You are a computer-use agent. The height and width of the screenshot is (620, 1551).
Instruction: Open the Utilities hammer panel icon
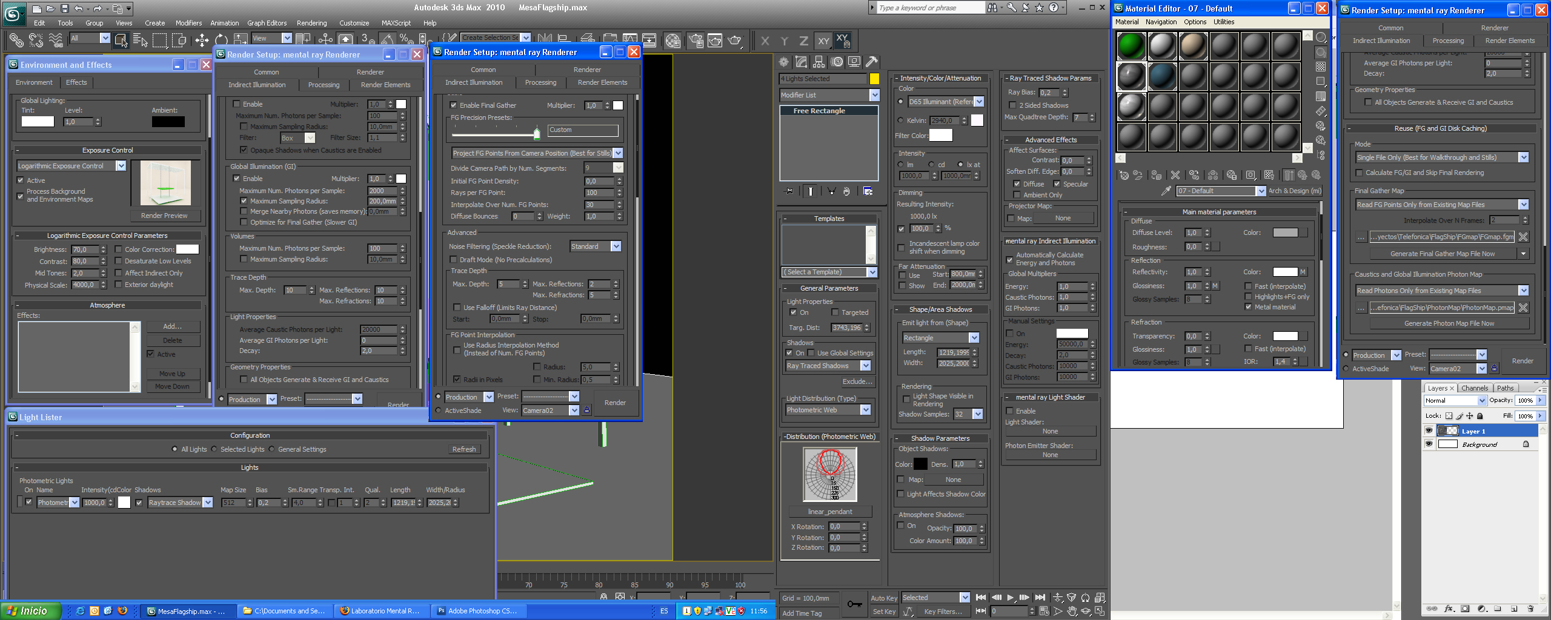872,61
